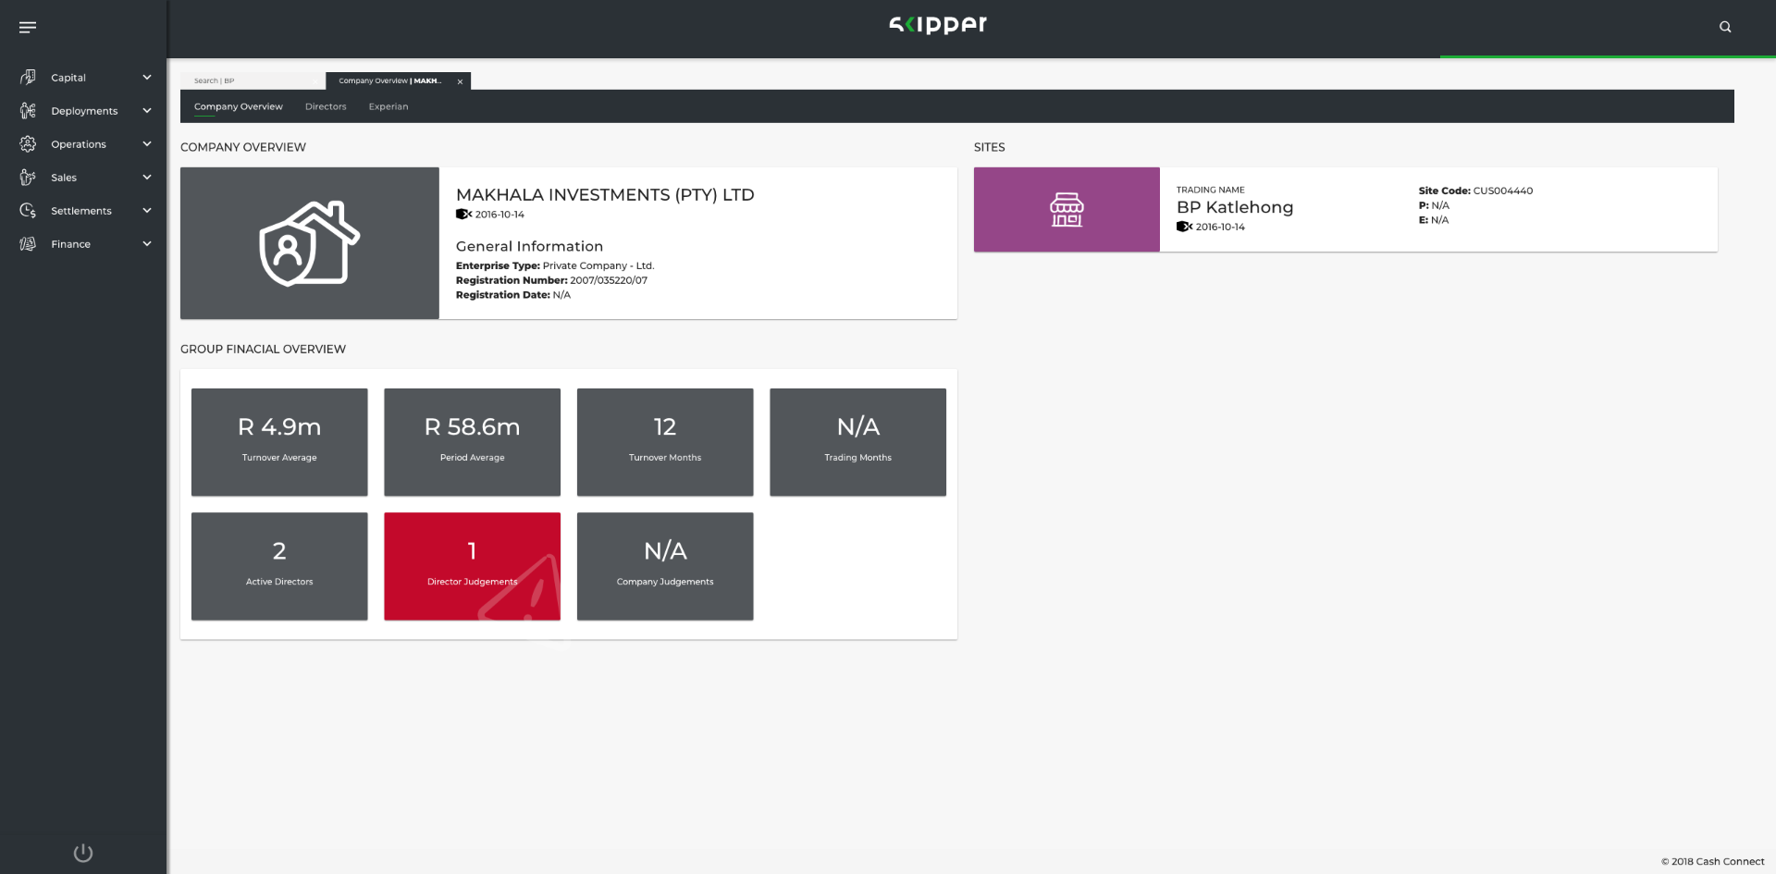
Task: Click the 2018 Cash Connect footer text
Action: tap(1712, 861)
